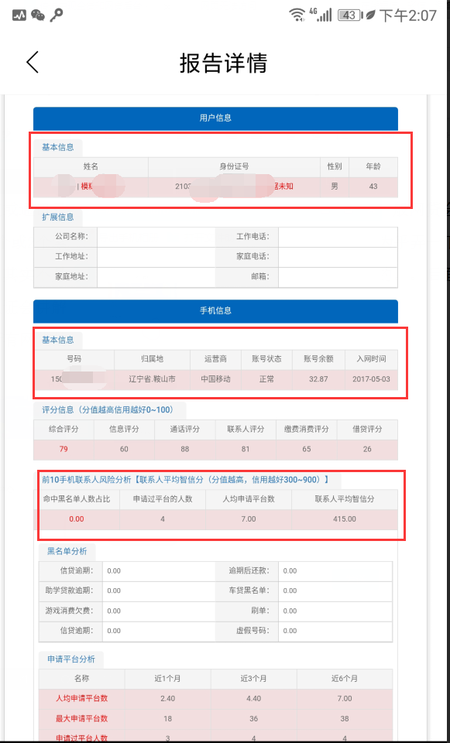Tap the 最大申请平台数 row label
The width and height of the screenshot is (450, 743).
click(x=81, y=718)
